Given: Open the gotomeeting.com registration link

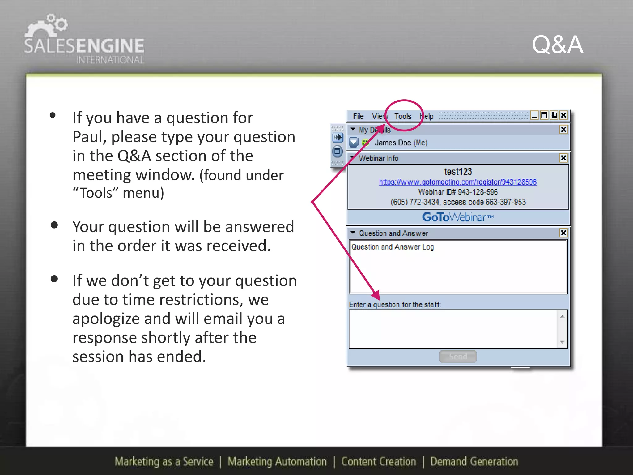Looking at the screenshot, I should pyautogui.click(x=458, y=182).
